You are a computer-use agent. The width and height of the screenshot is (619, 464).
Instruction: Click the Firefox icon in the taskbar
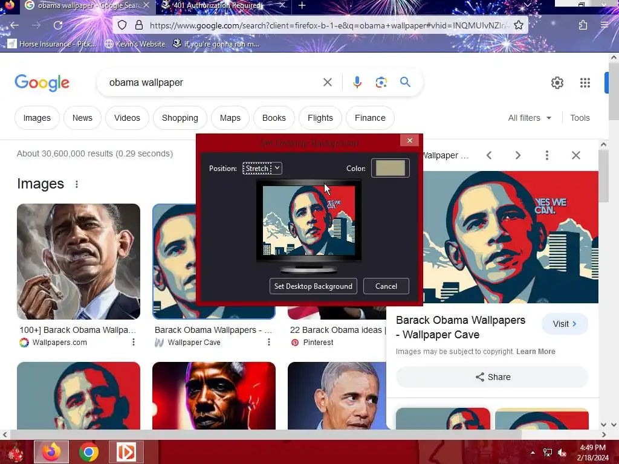(51, 452)
